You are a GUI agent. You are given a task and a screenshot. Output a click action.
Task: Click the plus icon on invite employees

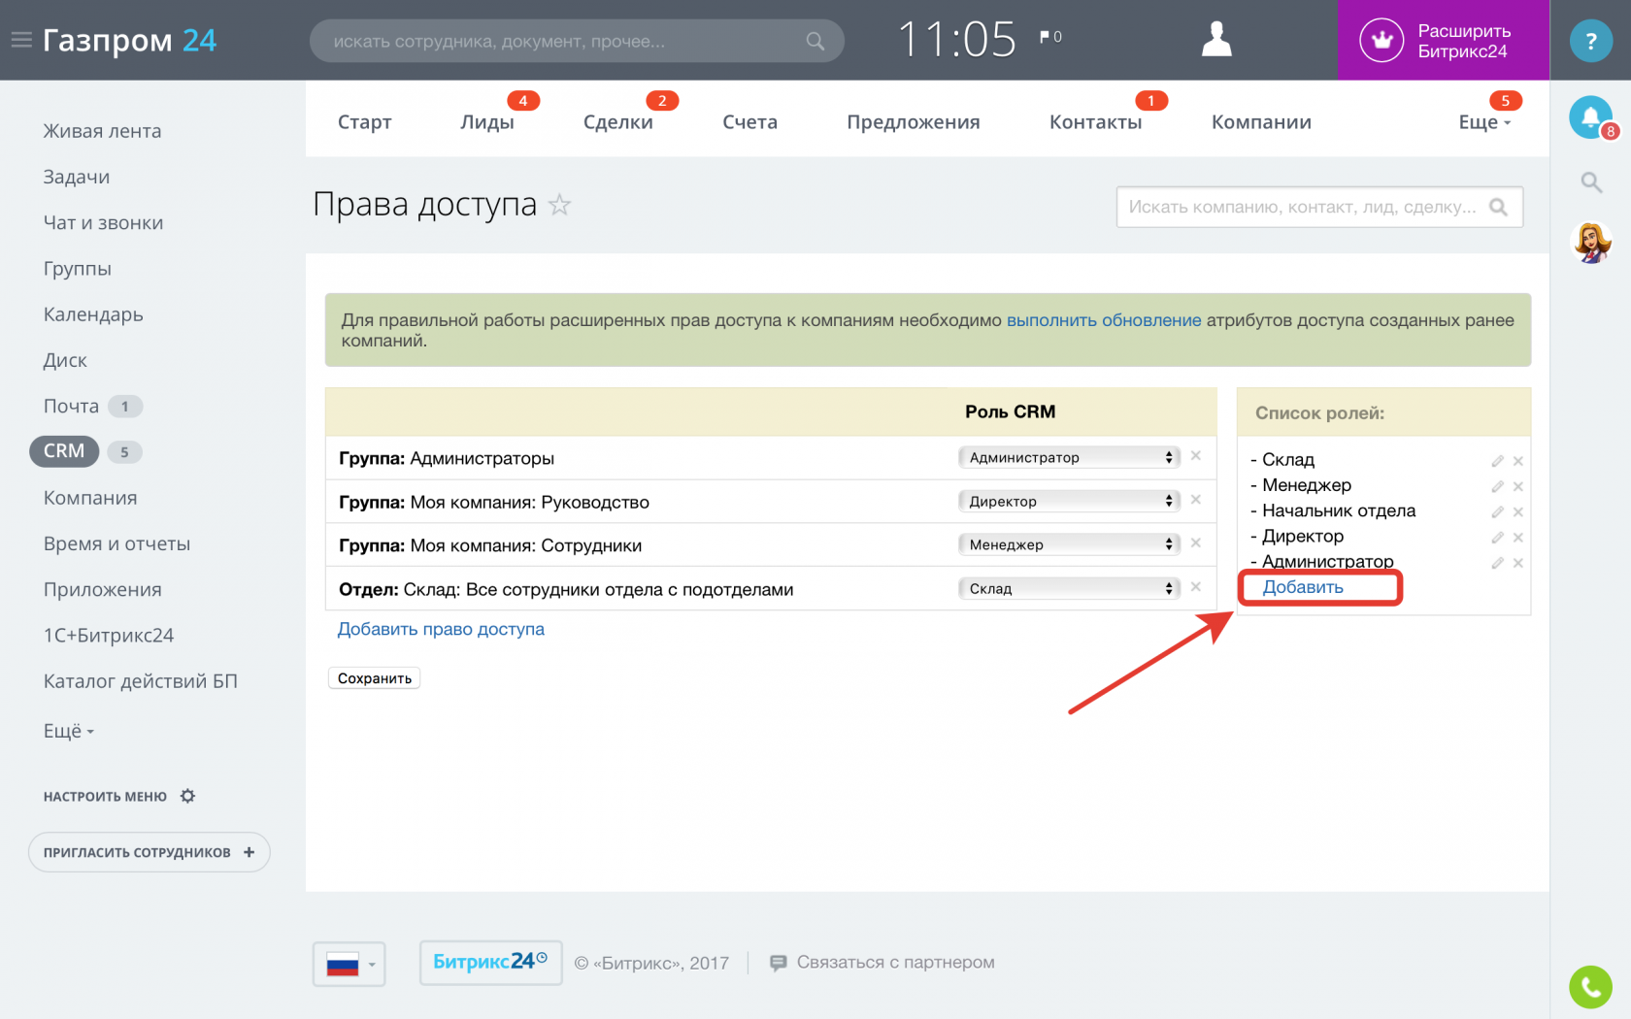250,852
